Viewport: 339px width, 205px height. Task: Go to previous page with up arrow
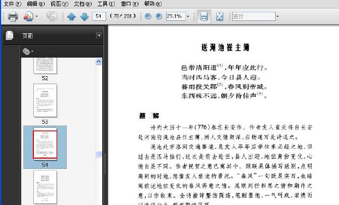pos(71,16)
